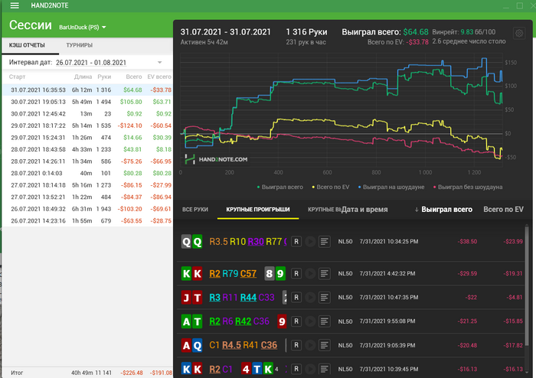Open hand history text for KK 10:39:45 PM hand
The width and height of the screenshot is (536, 378).
[325, 369]
